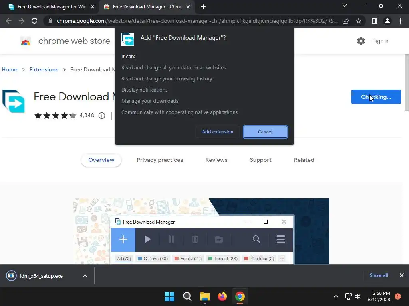409x306 pixels.
Task: Open Web Store settings gear
Action: click(361, 41)
